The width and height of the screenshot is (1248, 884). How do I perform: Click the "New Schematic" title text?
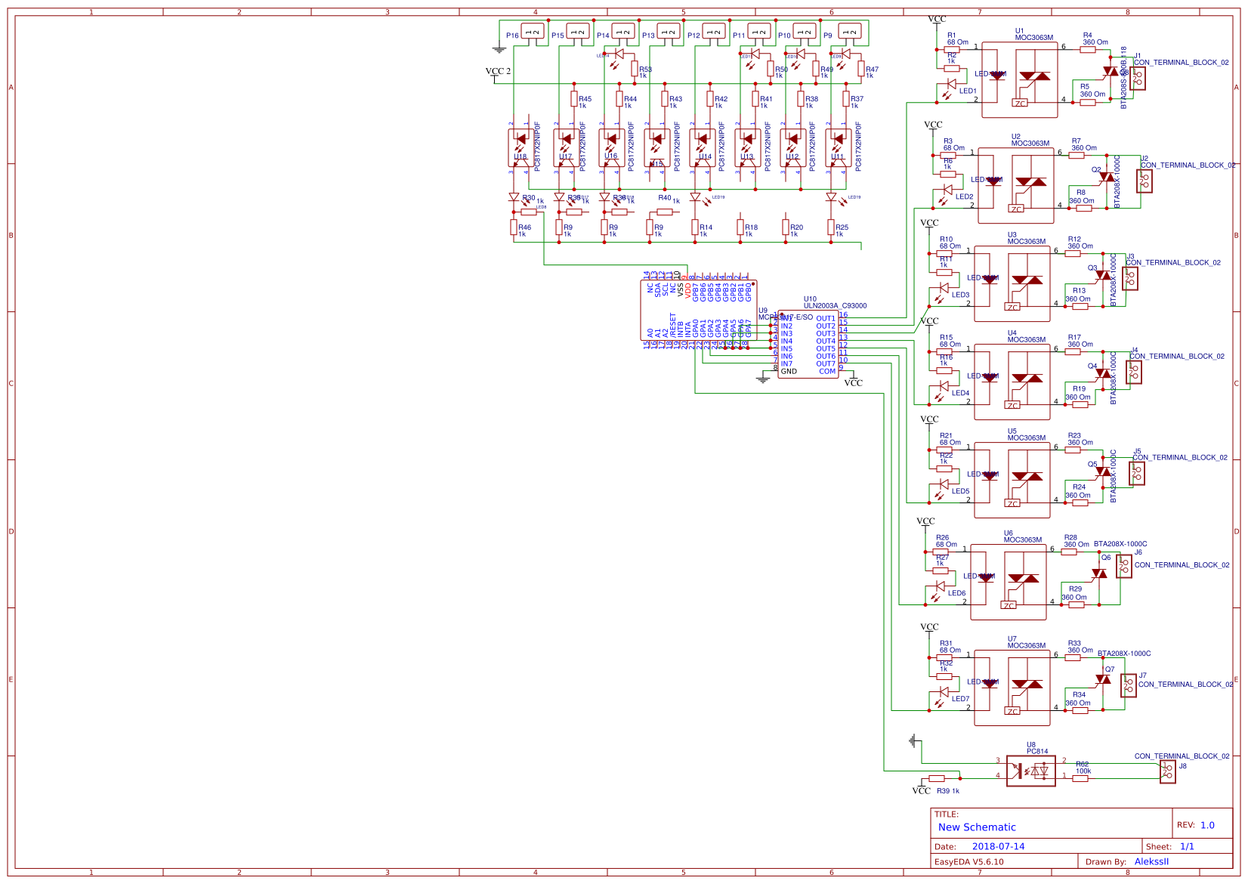(x=977, y=827)
